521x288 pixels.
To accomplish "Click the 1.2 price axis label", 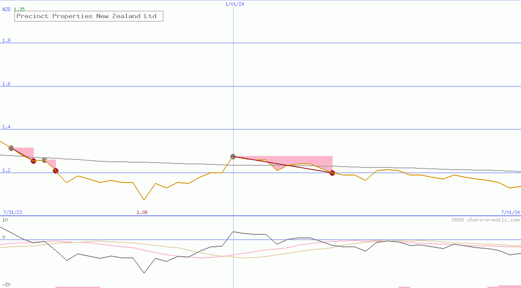I will pos(6,170).
